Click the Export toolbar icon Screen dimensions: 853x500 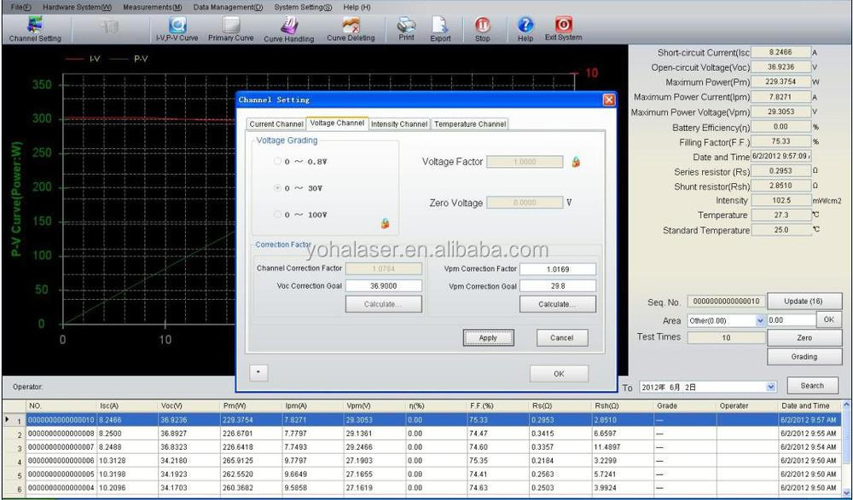pos(440,29)
